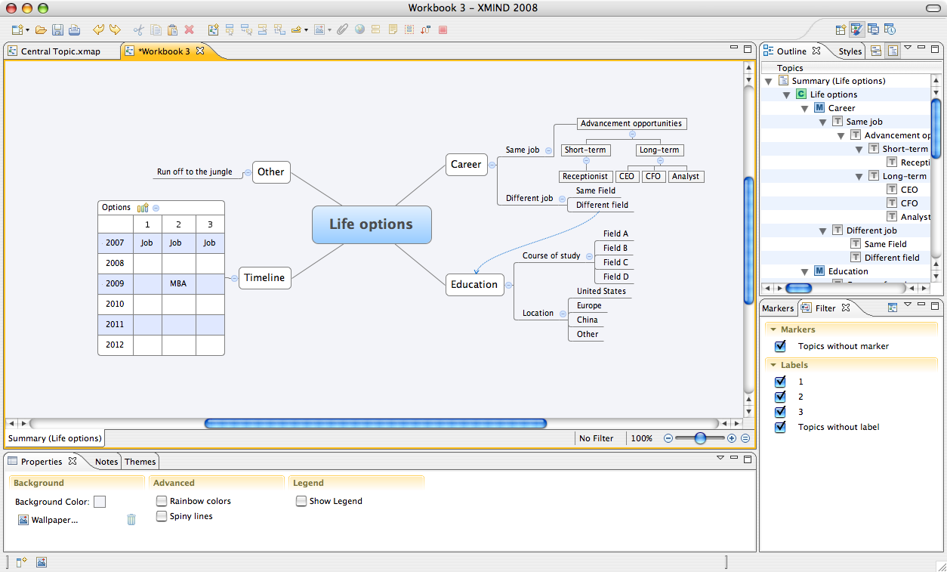Viewport: 947px width, 572px height.
Task: Open the Outline panel view menu arrow
Action: [908, 48]
